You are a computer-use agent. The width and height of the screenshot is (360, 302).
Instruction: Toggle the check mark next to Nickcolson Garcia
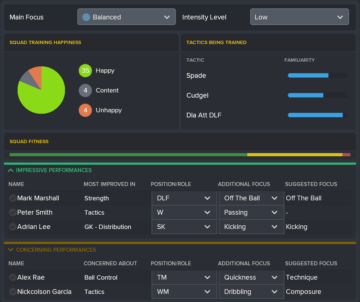click(x=12, y=292)
